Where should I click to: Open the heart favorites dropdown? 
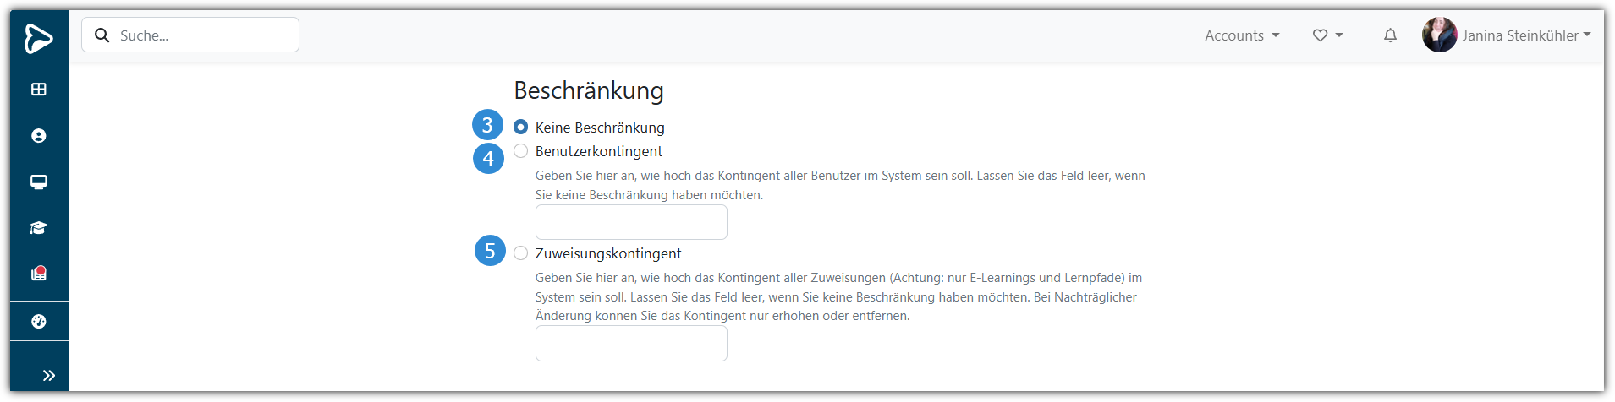[1327, 35]
